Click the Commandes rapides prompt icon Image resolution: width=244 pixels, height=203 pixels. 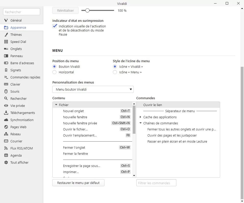pyautogui.click(x=6, y=77)
